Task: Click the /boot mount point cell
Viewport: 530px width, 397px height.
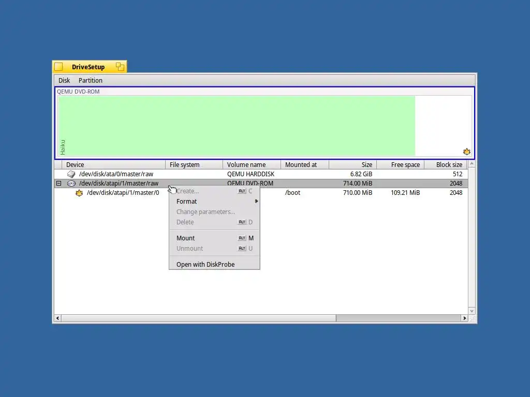Action: (292, 193)
